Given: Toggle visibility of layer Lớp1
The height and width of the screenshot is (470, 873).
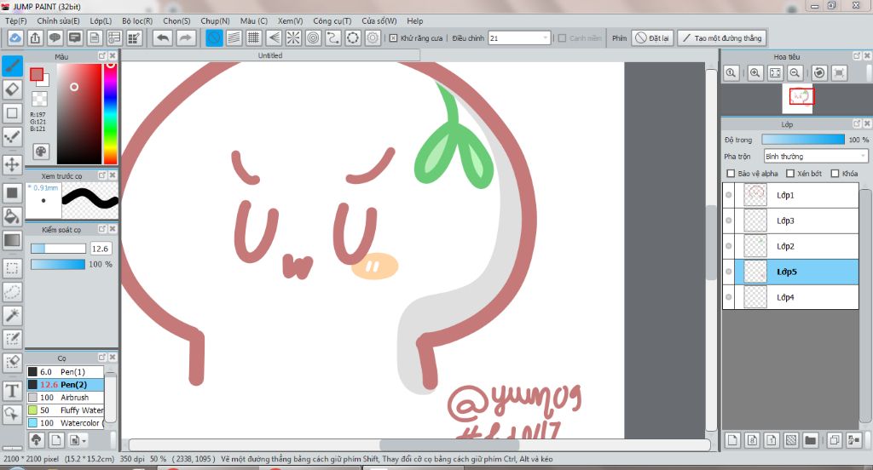Looking at the screenshot, I should pos(729,195).
